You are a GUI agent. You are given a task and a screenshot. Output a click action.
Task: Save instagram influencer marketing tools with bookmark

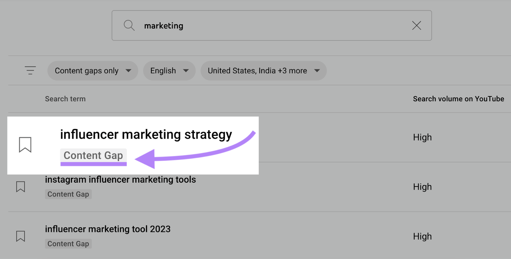coord(20,187)
